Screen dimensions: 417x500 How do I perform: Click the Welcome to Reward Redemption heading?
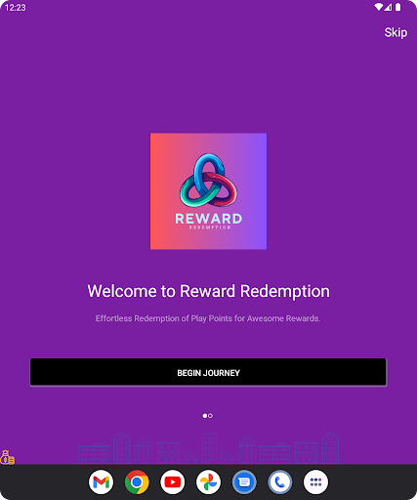(208, 291)
